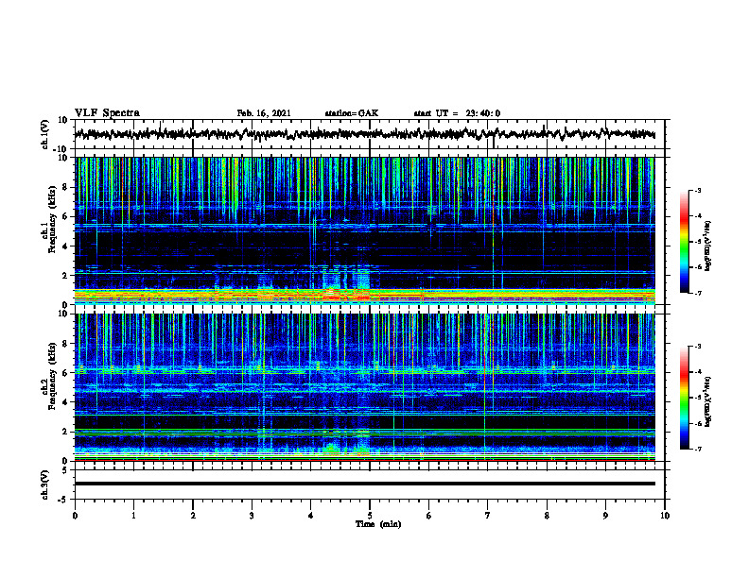Screen dimensions: 749x578
Task: Click time axis tick label "2"
Action: [x=193, y=516]
